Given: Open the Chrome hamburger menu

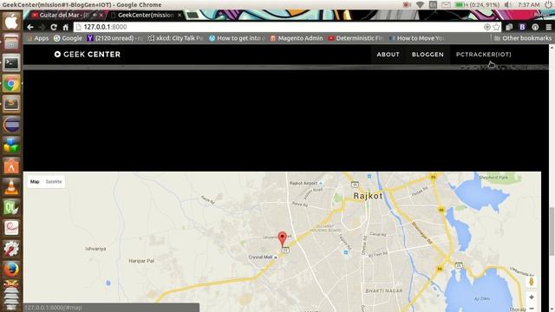Looking at the screenshot, I should pos(548,27).
